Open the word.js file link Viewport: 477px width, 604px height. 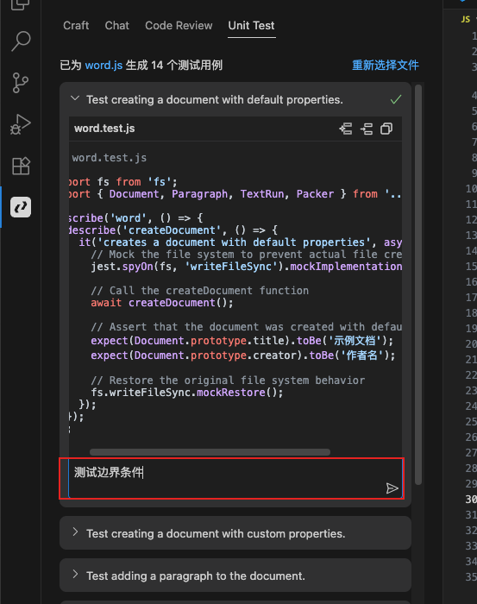[x=104, y=65]
